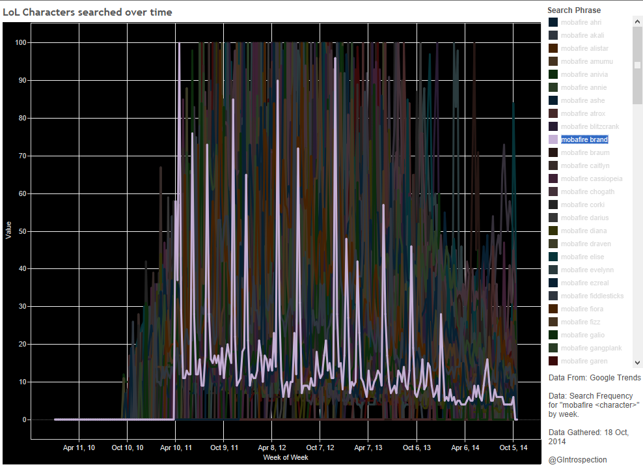Screen dimensions: 643x469
Task: Select mobafire caitlyn from the legend
Action: pyautogui.click(x=585, y=165)
